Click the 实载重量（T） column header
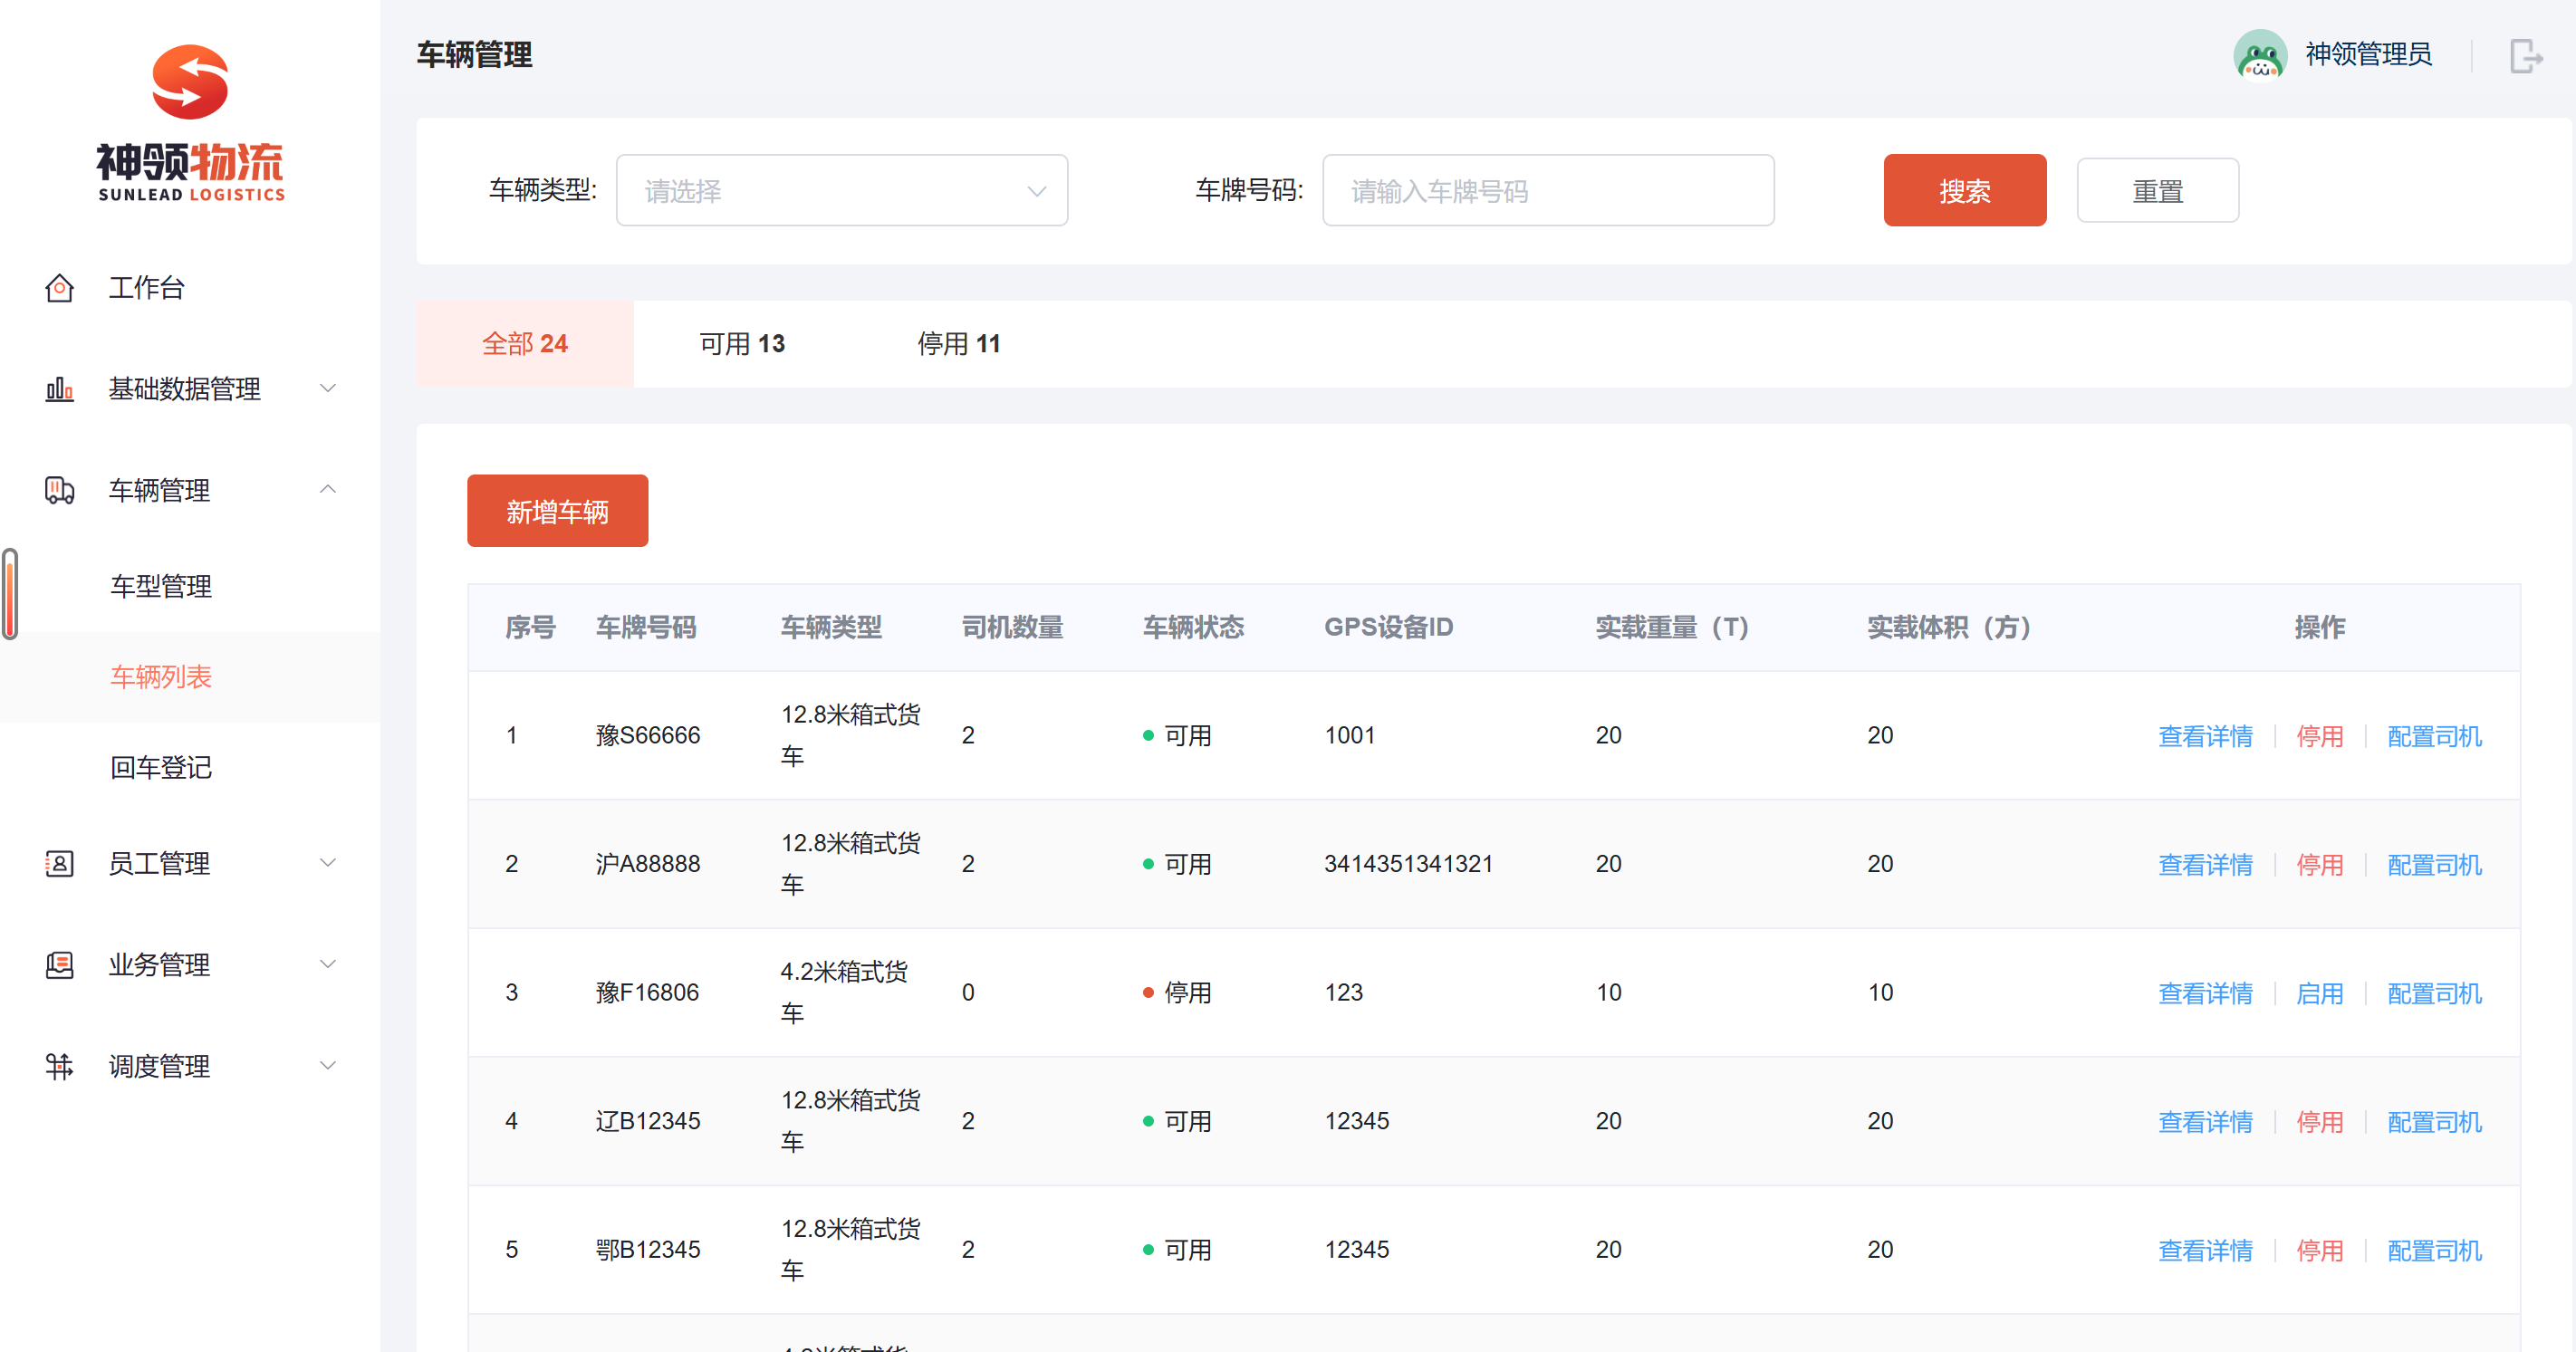This screenshot has width=2576, height=1352. pyautogui.click(x=1672, y=627)
